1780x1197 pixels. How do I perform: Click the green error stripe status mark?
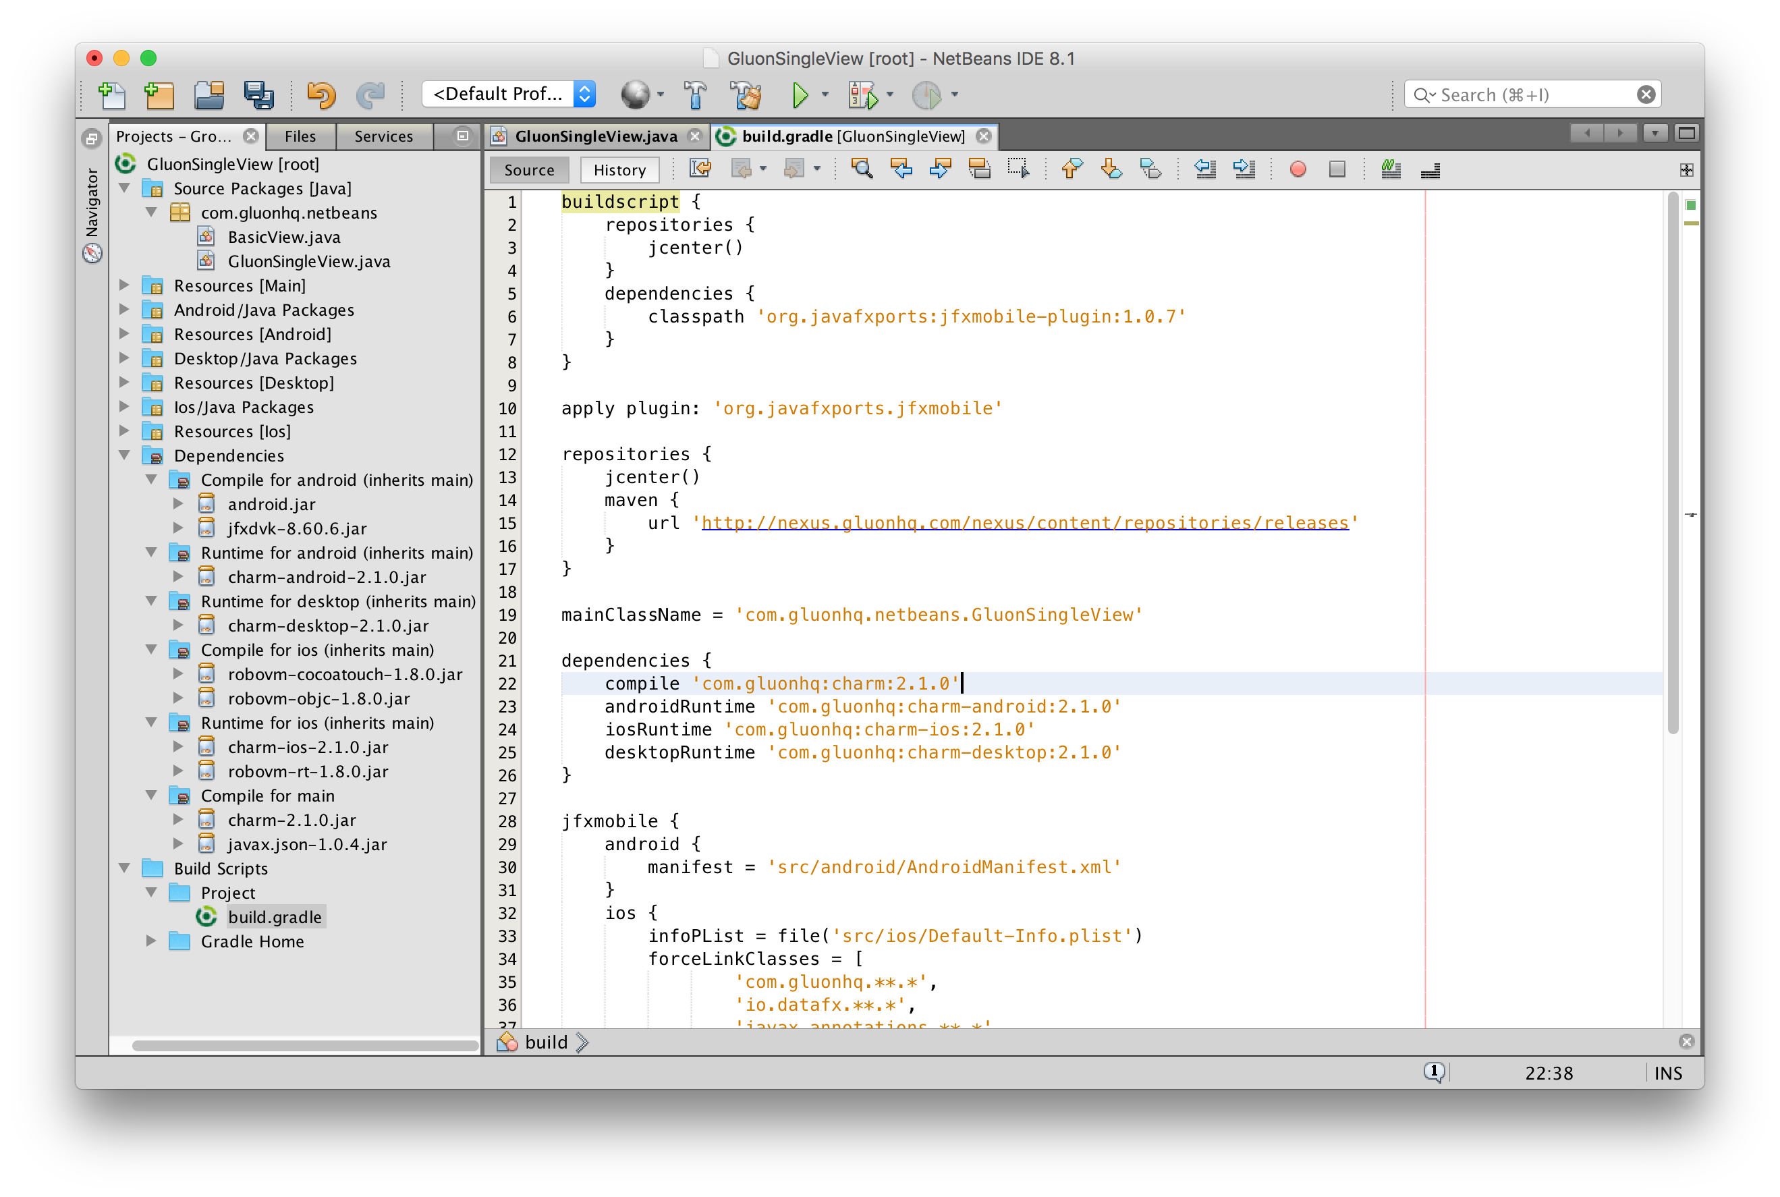[1690, 204]
